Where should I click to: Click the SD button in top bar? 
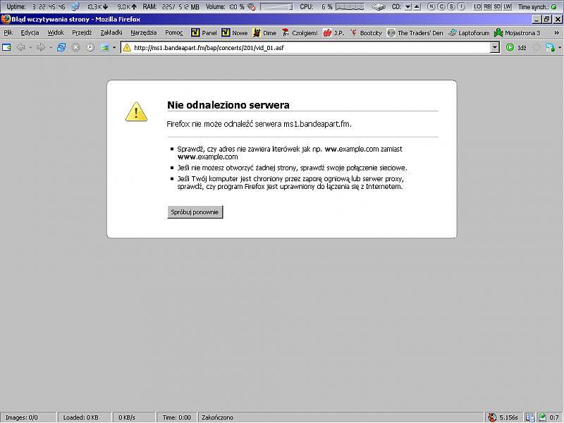click(x=498, y=6)
